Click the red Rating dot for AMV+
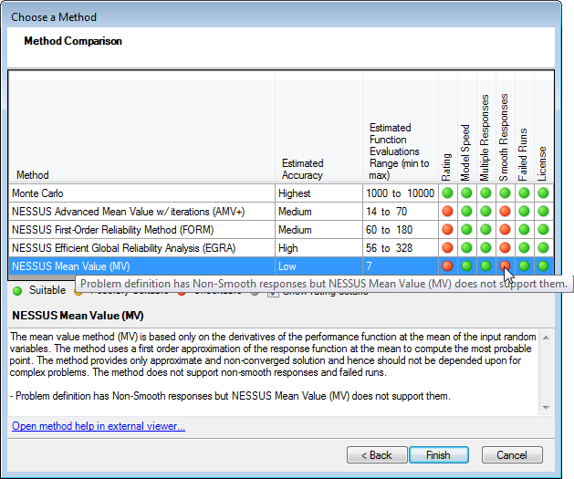574x479 pixels. pyautogui.click(x=447, y=211)
